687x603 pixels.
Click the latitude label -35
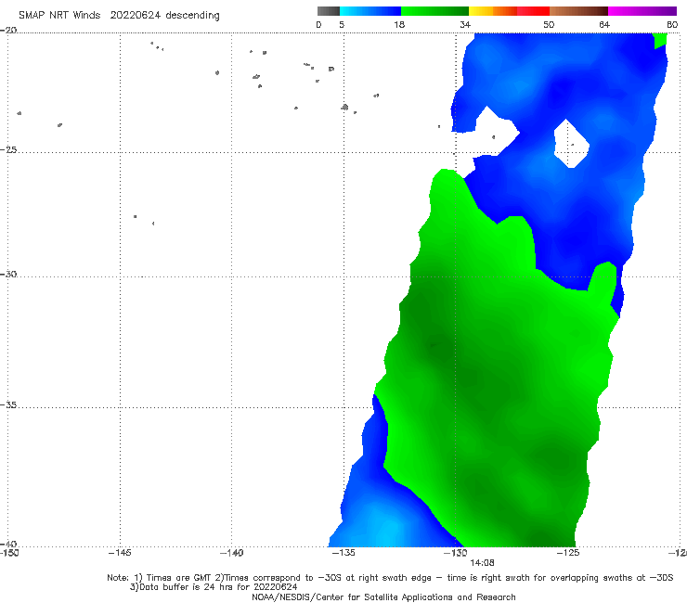pyautogui.click(x=8, y=405)
